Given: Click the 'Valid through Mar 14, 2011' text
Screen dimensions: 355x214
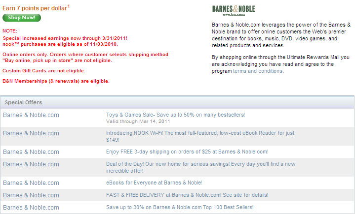Looking at the screenshot, I should point(138,122).
